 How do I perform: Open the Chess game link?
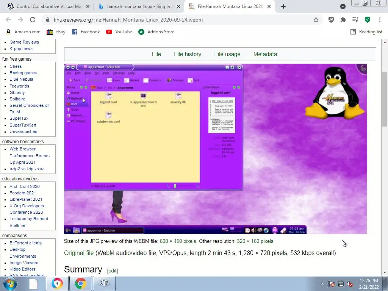coord(16,66)
